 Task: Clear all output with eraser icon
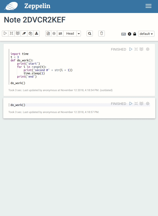(24, 34)
